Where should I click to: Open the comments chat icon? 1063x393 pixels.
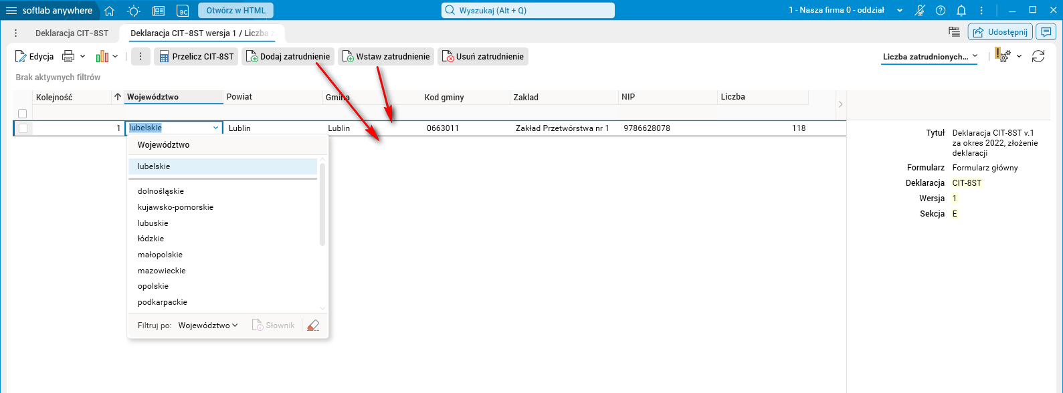coord(1045,32)
